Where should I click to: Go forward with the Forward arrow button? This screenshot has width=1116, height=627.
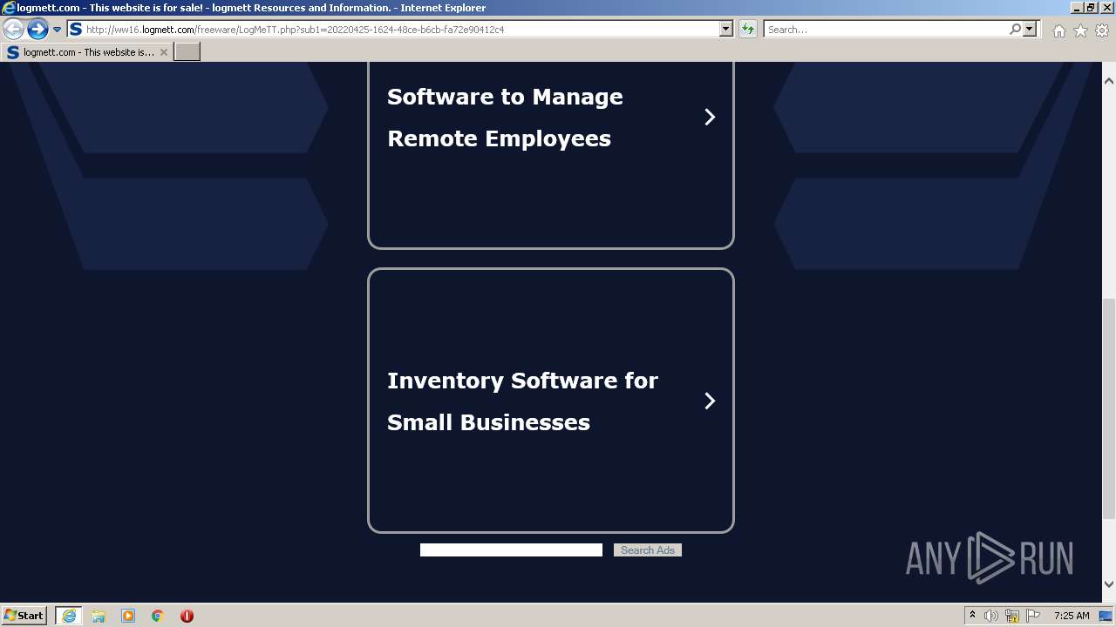[37, 29]
